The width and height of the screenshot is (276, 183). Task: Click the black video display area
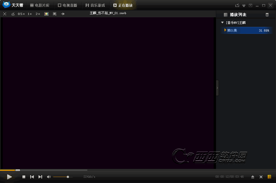(108, 93)
